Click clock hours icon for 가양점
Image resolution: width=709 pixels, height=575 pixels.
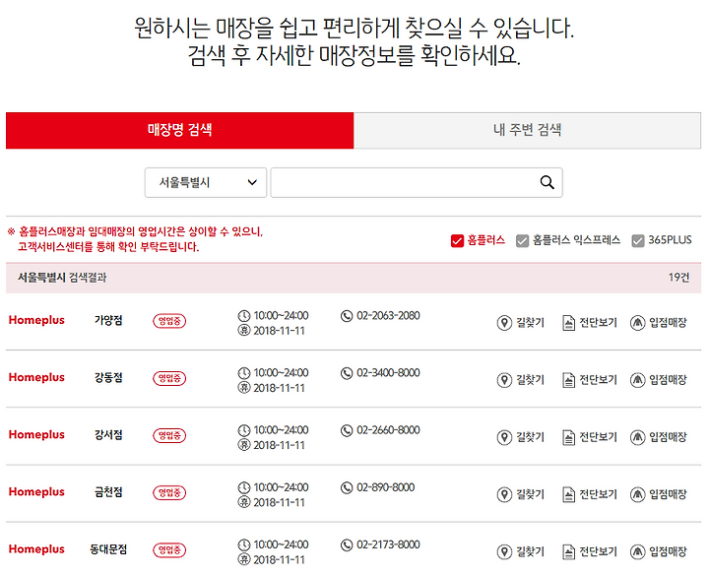coord(244,316)
